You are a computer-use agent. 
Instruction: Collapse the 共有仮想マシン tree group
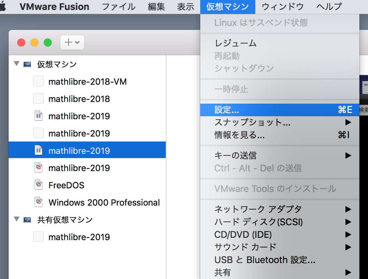(x=17, y=219)
